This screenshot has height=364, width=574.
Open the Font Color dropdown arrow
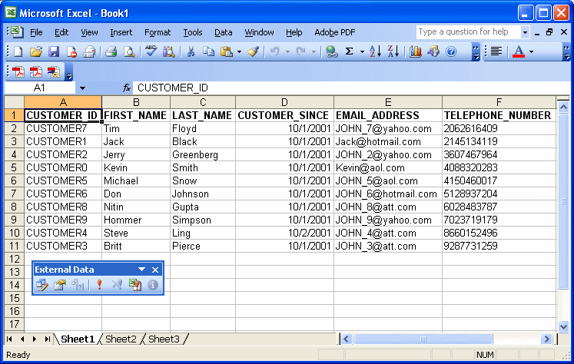pos(531,51)
